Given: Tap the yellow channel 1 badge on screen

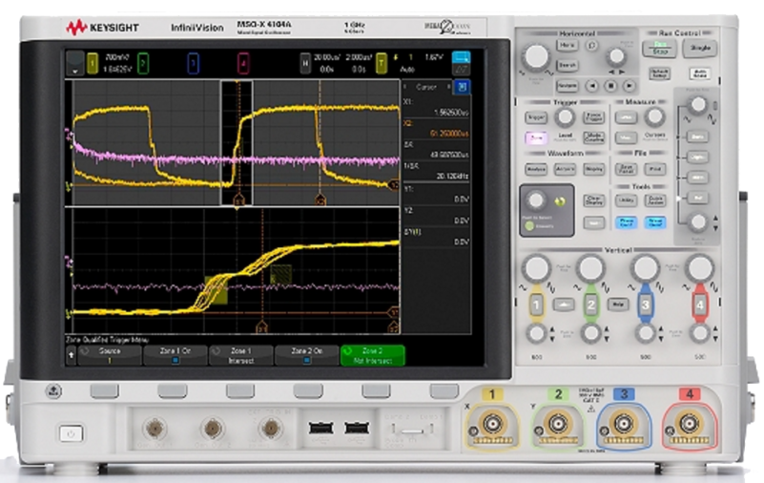Looking at the screenshot, I should pyautogui.click(x=93, y=63).
